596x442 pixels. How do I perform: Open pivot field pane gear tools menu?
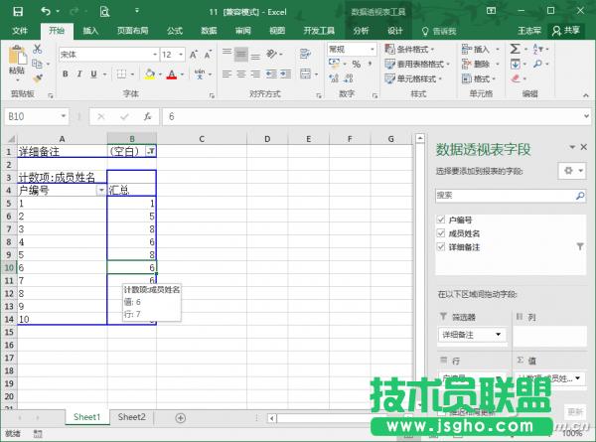pyautogui.click(x=573, y=171)
